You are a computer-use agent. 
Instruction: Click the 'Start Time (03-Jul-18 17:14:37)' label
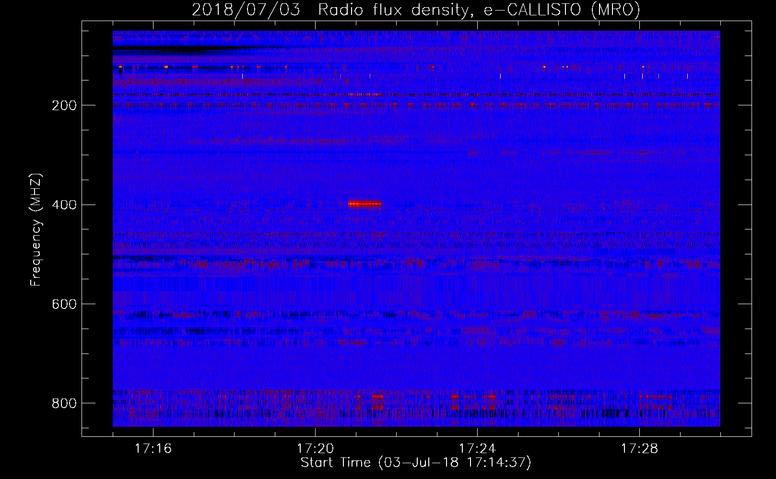point(416,463)
